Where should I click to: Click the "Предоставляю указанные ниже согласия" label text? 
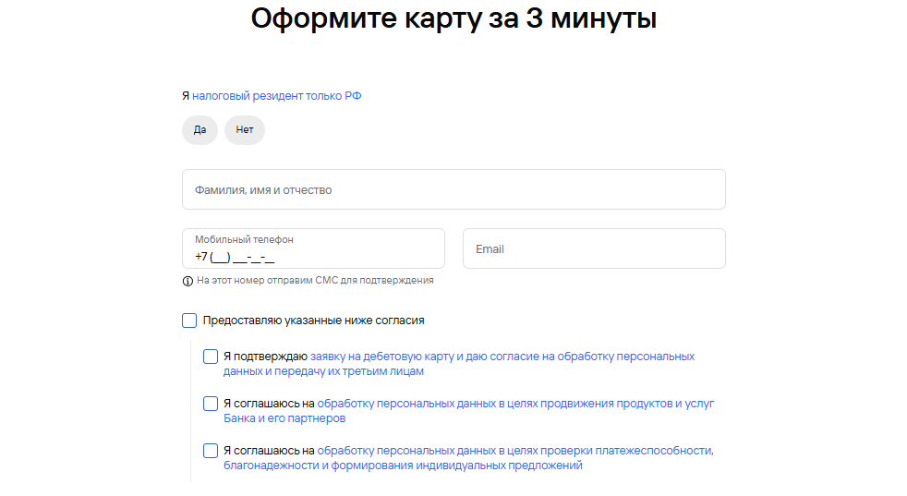(313, 321)
